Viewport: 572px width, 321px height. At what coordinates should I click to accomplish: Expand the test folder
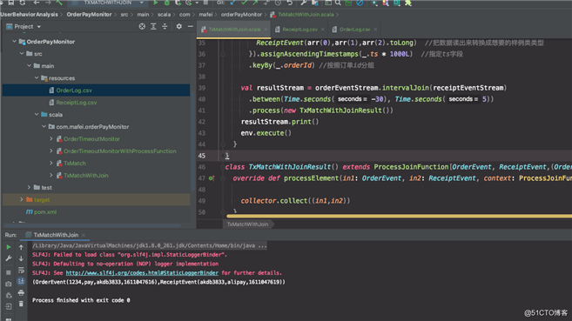[x=29, y=187]
